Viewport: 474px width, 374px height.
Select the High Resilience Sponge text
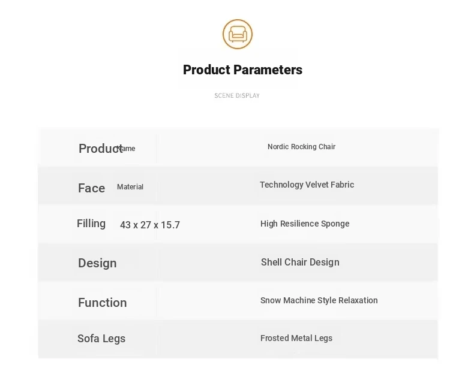(x=305, y=224)
